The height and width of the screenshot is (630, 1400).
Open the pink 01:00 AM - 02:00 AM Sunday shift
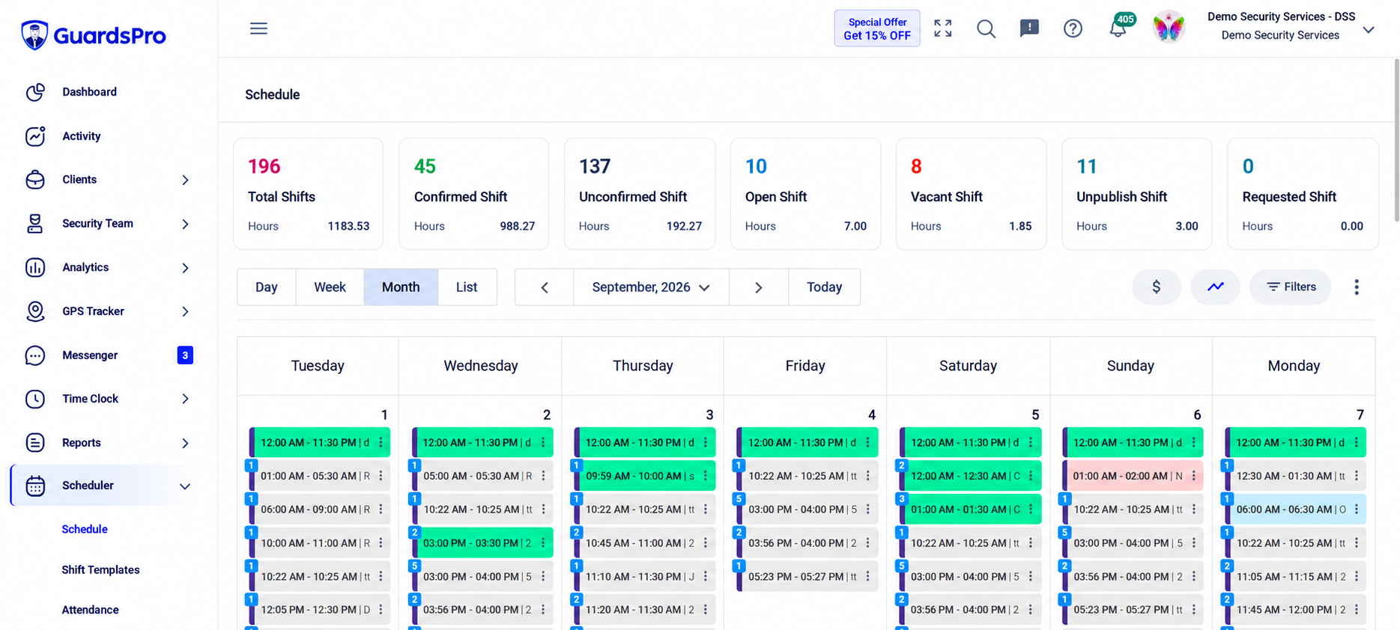pos(1133,476)
